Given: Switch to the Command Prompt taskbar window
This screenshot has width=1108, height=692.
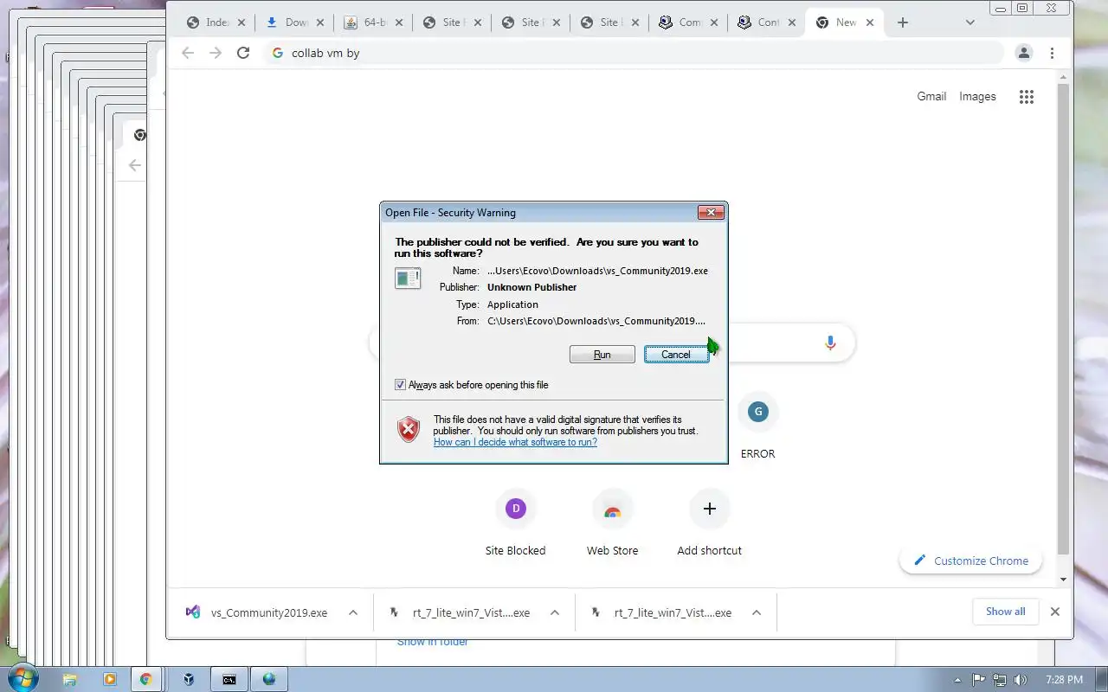Looking at the screenshot, I should click(x=229, y=679).
